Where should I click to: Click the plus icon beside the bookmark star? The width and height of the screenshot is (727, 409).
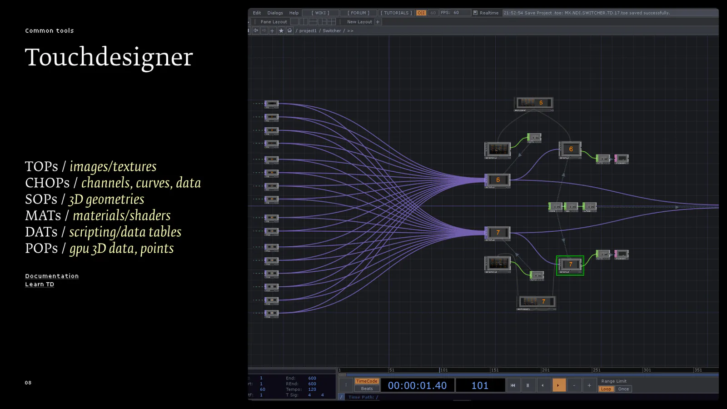[x=272, y=30]
